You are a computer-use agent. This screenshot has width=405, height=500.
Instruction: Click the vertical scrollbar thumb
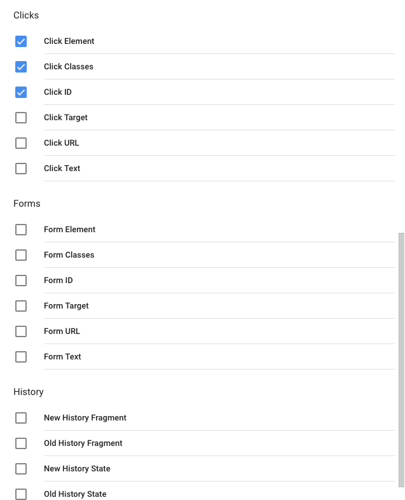tap(401, 360)
